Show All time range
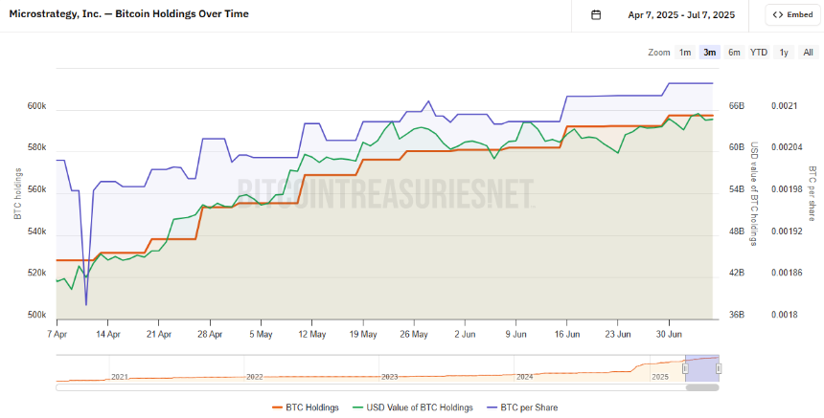824x418 pixels. click(x=809, y=53)
